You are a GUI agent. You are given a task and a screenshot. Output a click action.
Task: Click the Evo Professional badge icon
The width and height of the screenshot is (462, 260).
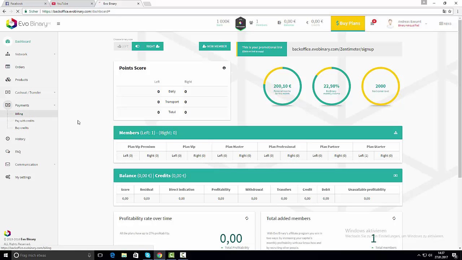240,23
